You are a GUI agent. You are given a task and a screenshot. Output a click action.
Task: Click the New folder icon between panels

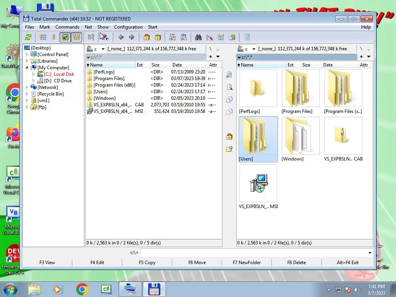point(229,149)
